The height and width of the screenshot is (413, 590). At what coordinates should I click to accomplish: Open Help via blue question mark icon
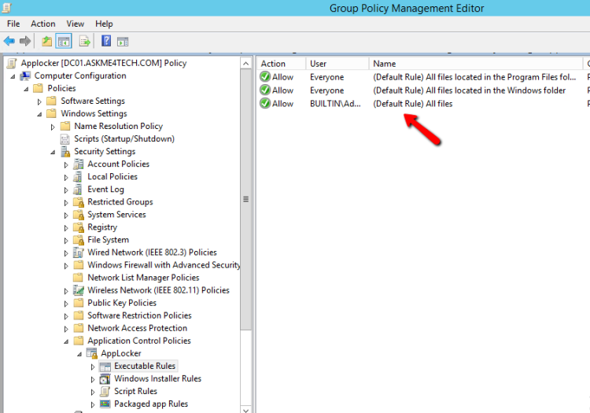coord(106,41)
